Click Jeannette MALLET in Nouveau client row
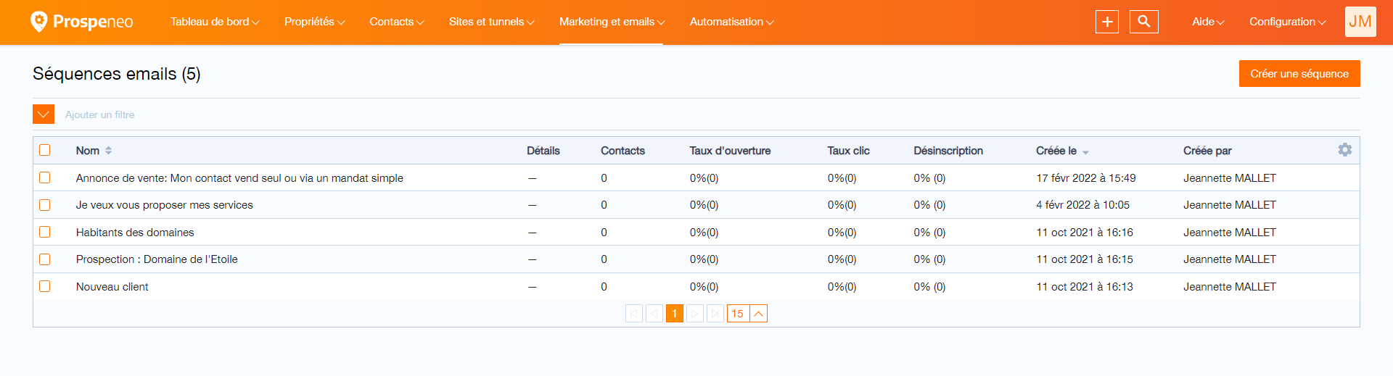Viewport: 1393px width, 376px height. 1230,287
